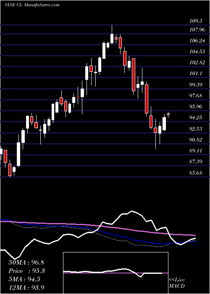The image size is (210, 294).
Task: Click the 101.1 price level label
Action: (x=196, y=73)
